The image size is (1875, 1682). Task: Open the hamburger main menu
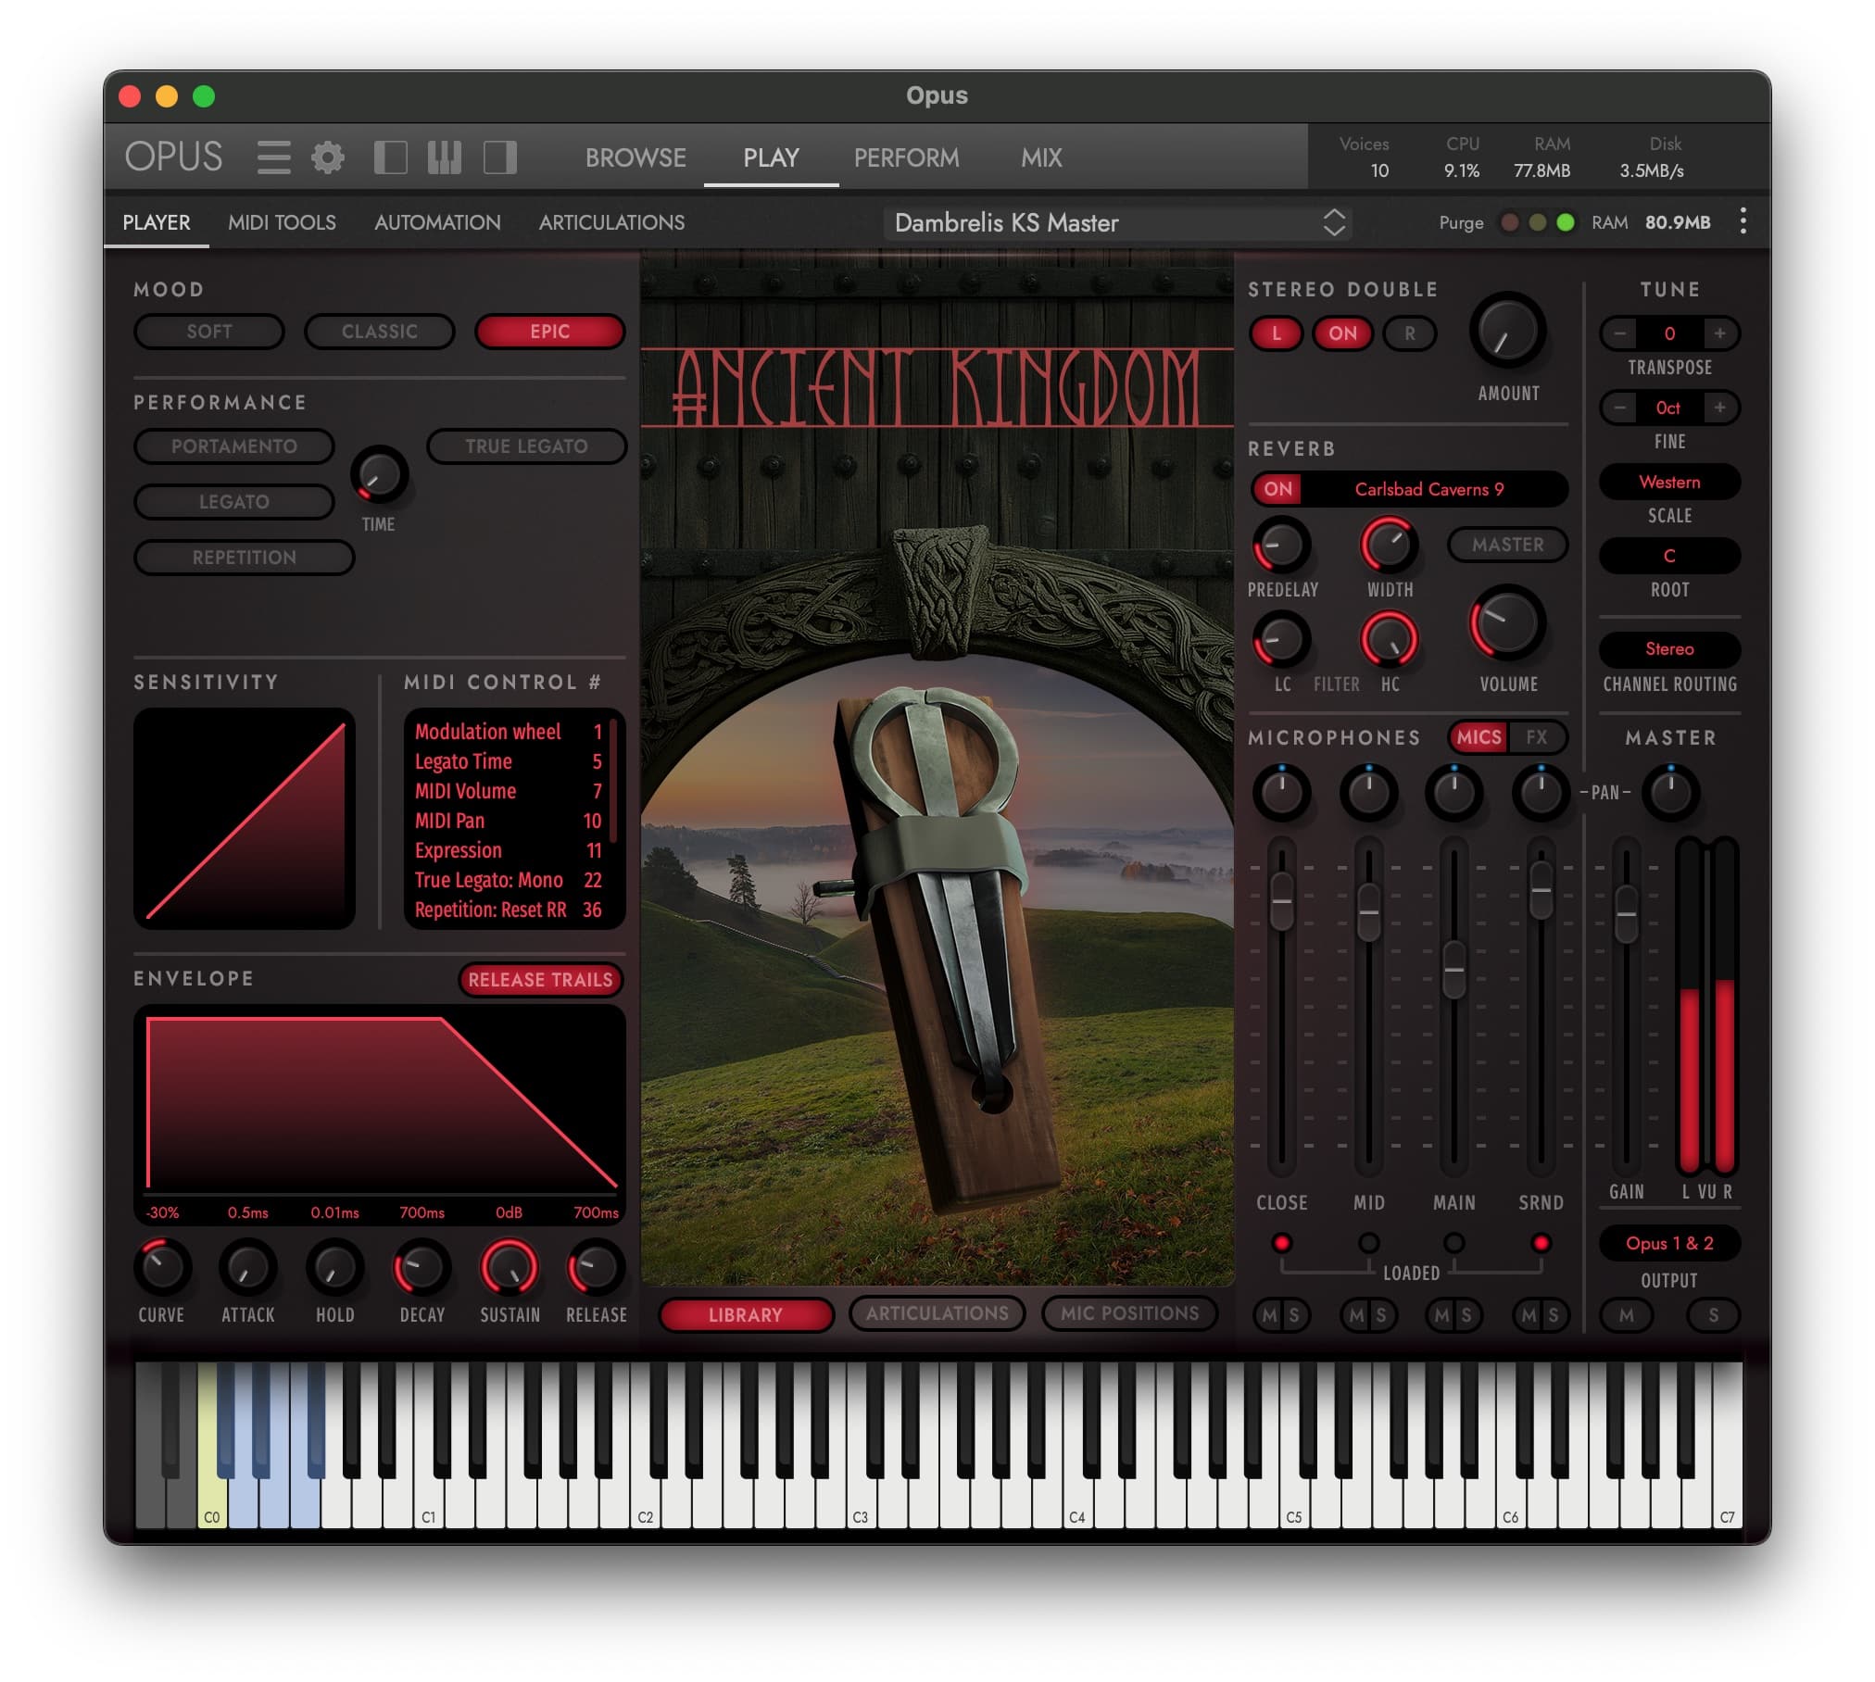tap(273, 157)
